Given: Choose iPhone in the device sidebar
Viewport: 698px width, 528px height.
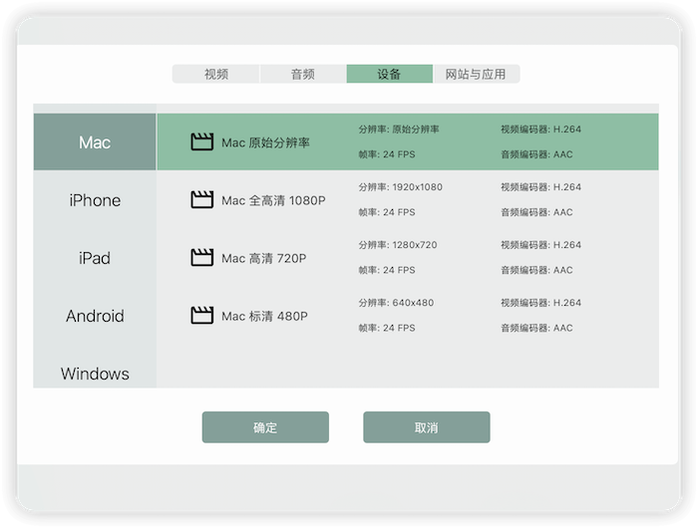Looking at the screenshot, I should click(x=95, y=200).
